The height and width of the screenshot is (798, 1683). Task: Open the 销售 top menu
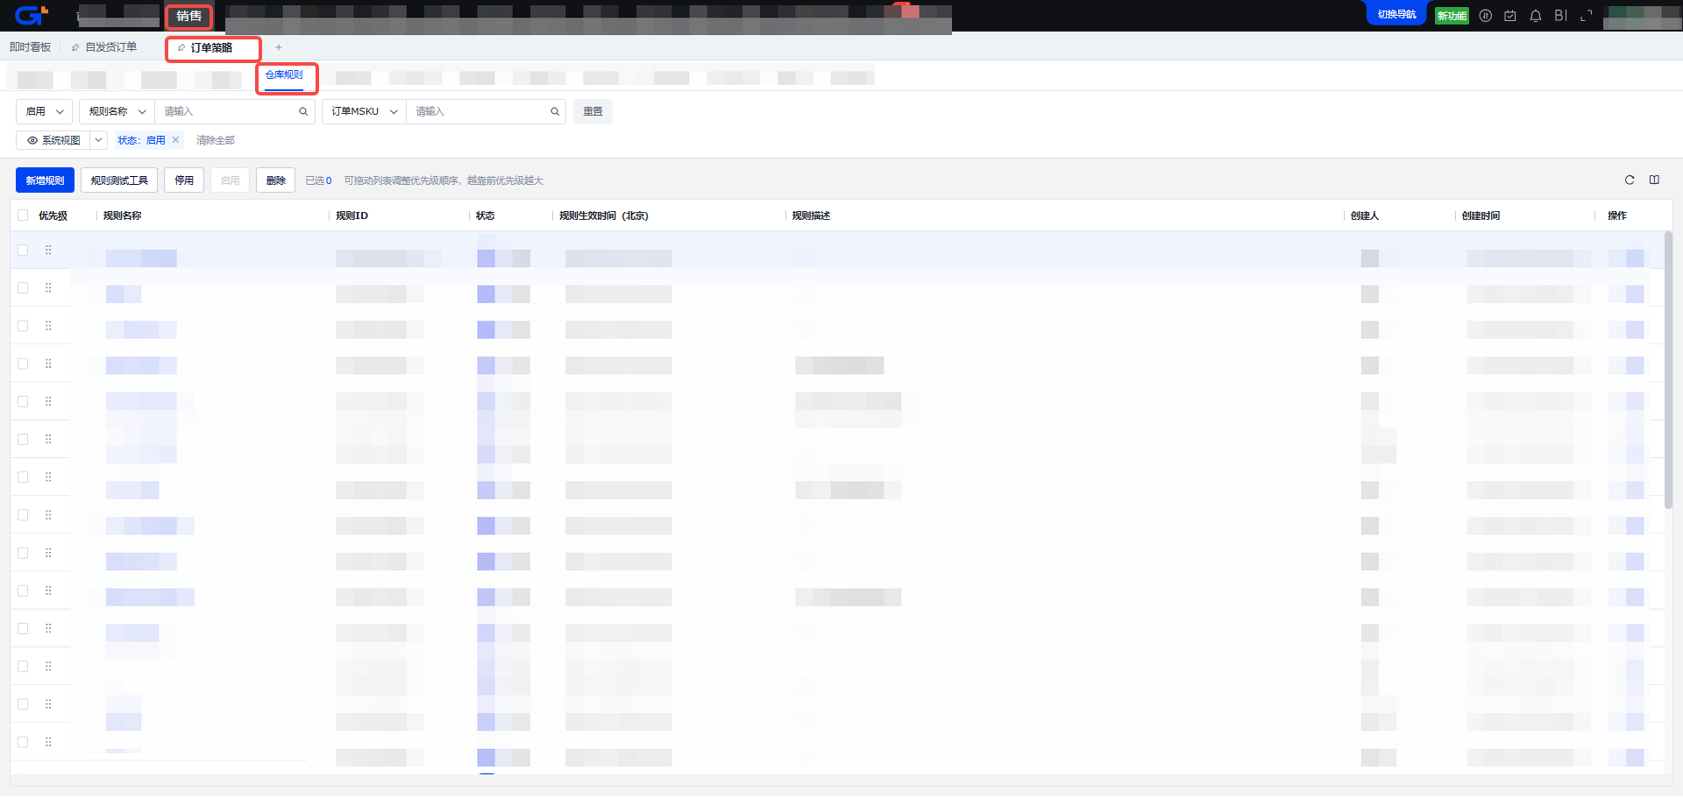(188, 16)
